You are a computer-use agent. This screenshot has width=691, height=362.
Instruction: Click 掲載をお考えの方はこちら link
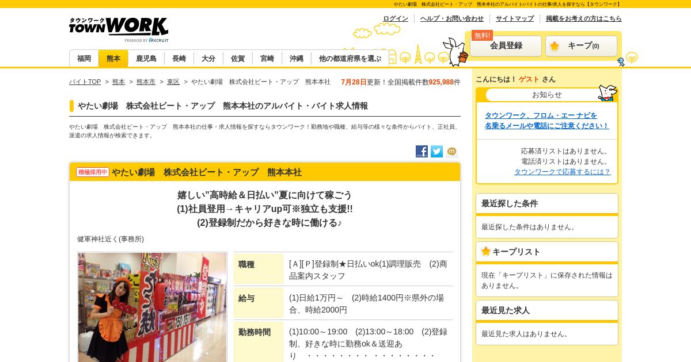tap(584, 18)
